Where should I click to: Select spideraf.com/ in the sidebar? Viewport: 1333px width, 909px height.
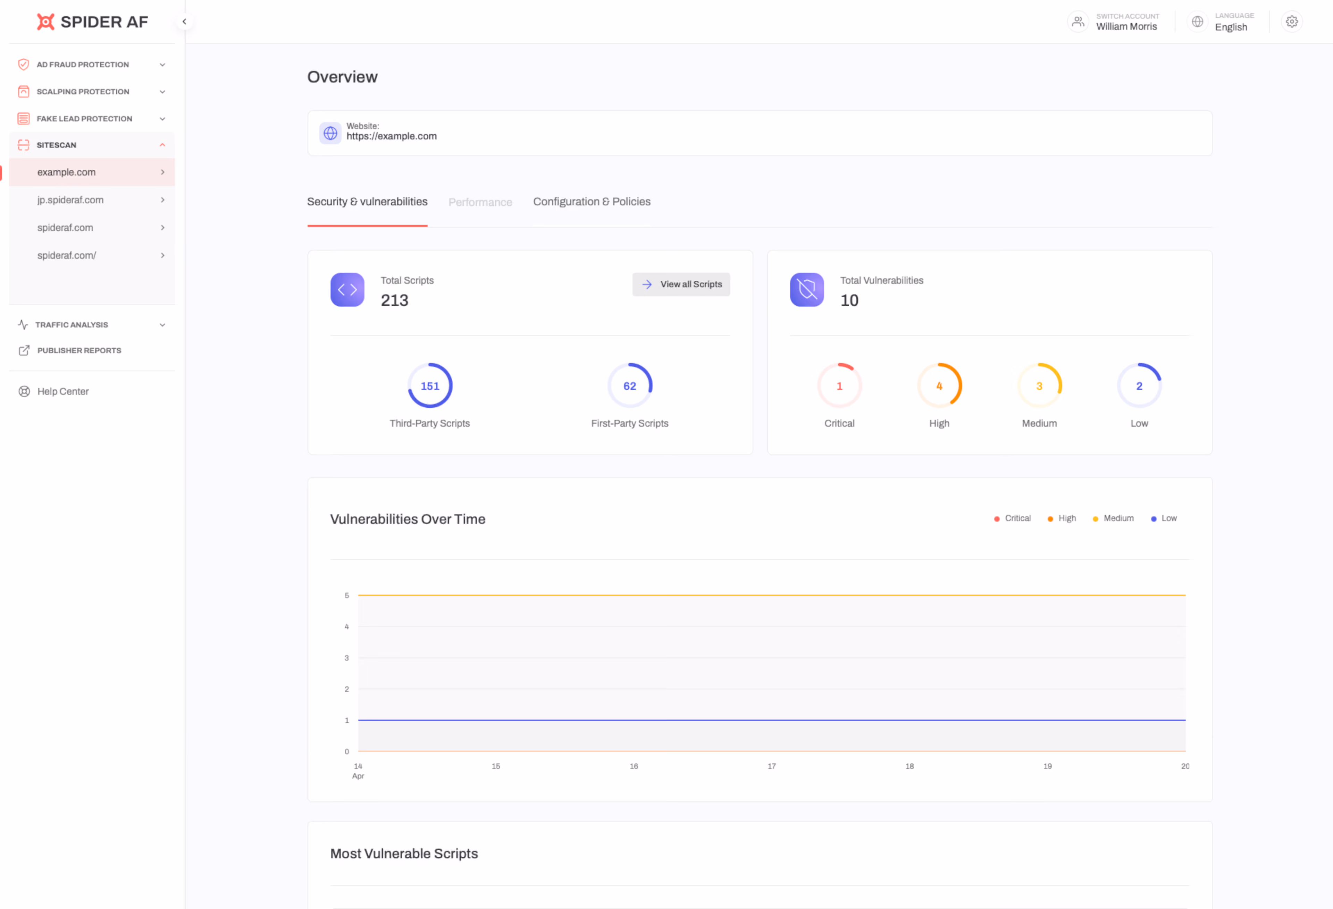pos(92,255)
